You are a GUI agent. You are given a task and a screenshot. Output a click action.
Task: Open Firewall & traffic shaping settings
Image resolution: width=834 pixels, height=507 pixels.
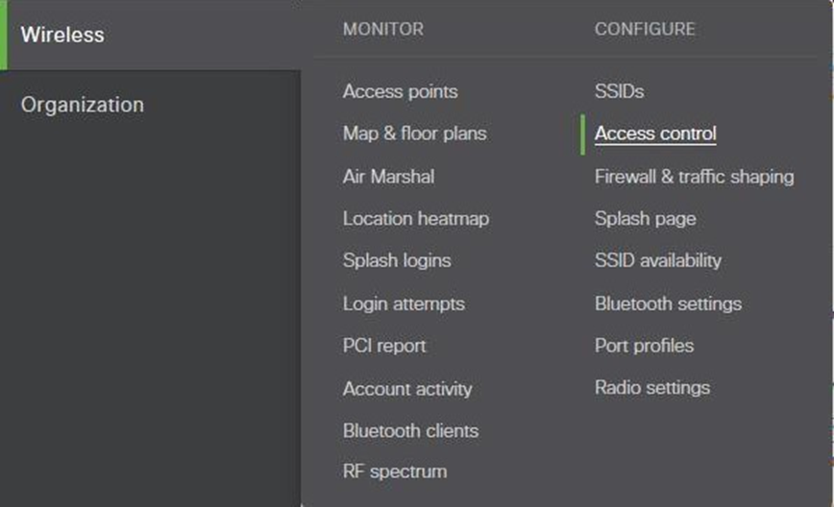point(694,177)
